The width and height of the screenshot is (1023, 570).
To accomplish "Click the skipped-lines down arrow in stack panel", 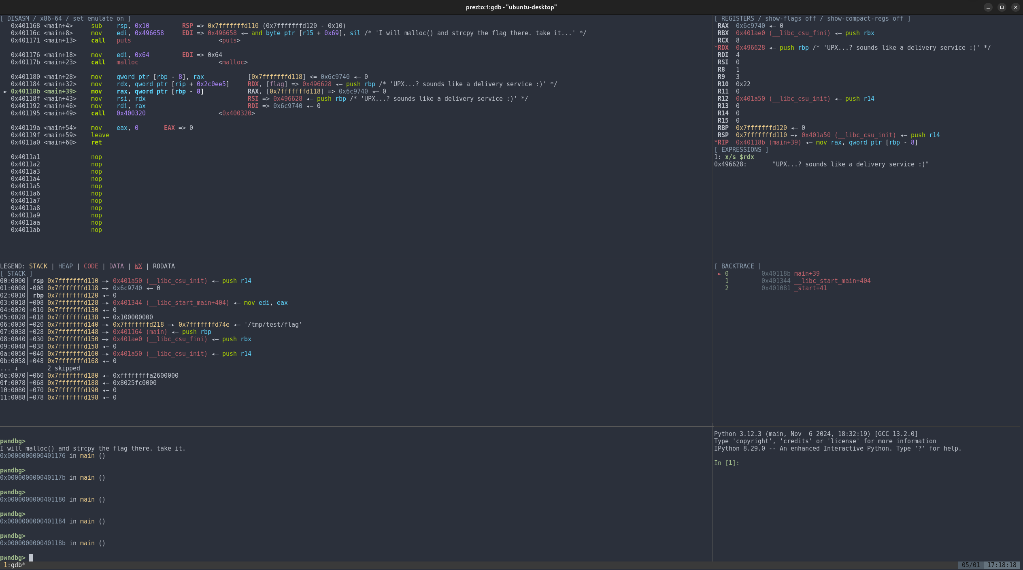I will (x=16, y=368).
